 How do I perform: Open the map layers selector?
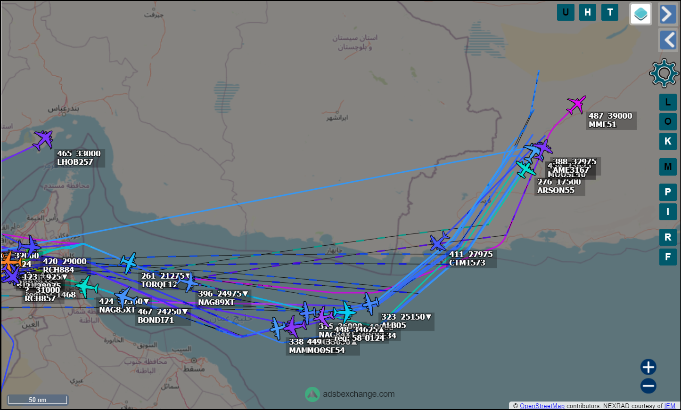click(641, 14)
